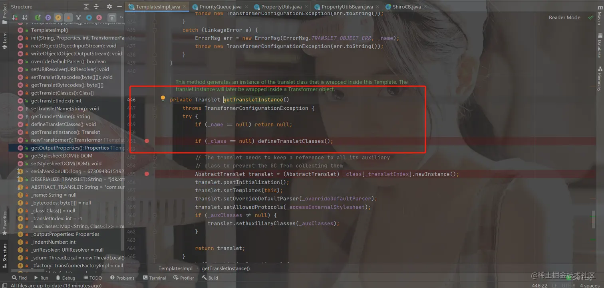Open the Terminal tool window
This screenshot has width=604, height=288.
click(154, 278)
